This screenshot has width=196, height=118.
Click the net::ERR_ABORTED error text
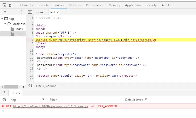[x=103, y=106]
